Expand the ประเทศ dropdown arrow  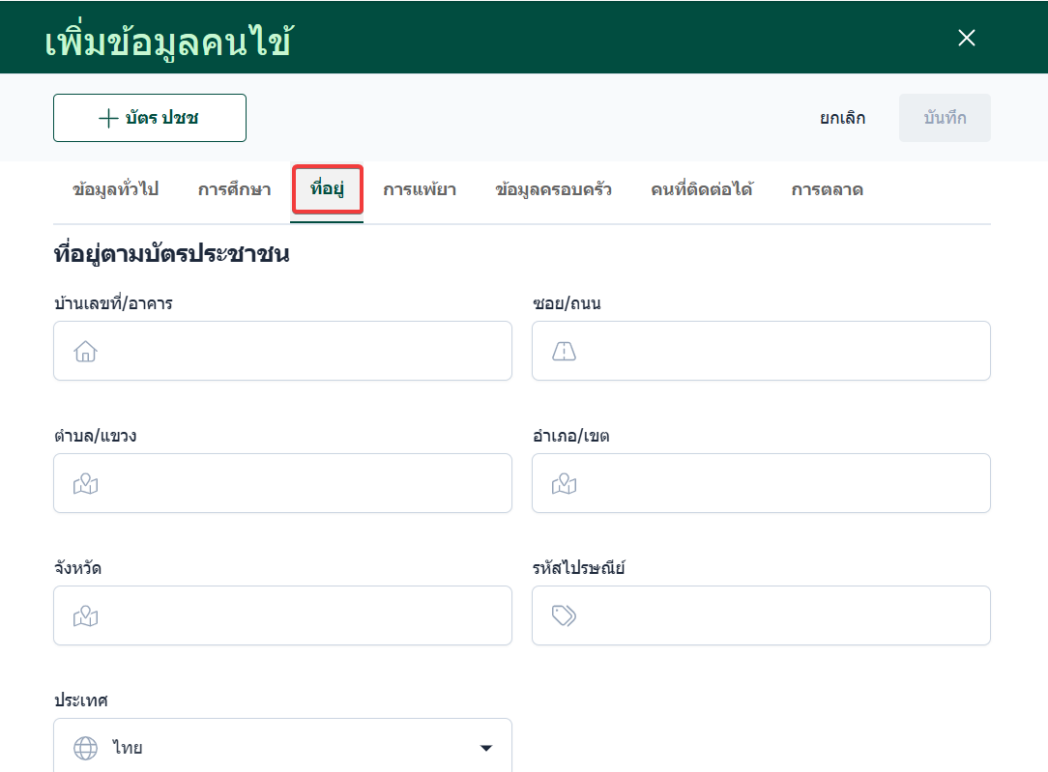point(486,748)
